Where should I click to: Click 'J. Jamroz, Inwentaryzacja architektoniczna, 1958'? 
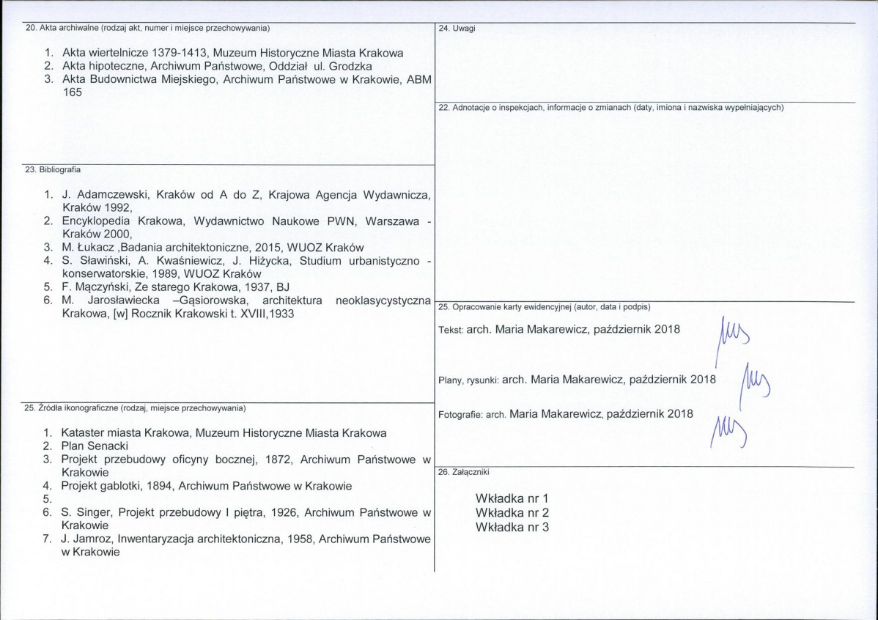pos(246,545)
